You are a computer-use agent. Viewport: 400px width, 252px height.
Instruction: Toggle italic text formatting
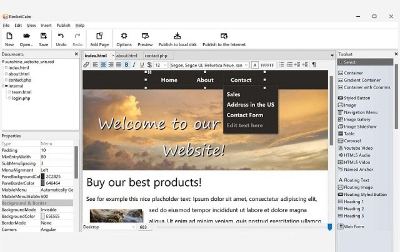pyautogui.click(x=134, y=65)
